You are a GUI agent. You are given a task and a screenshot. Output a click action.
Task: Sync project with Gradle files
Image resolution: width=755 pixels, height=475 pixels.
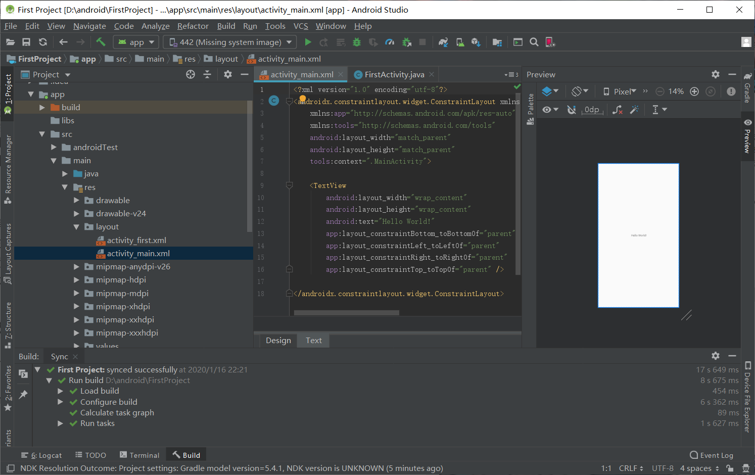(x=443, y=42)
